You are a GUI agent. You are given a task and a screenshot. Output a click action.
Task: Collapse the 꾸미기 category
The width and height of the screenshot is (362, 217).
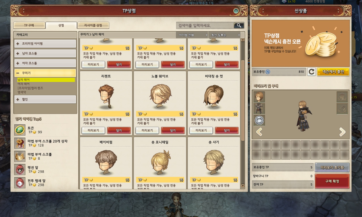pyautogui.click(x=45, y=73)
